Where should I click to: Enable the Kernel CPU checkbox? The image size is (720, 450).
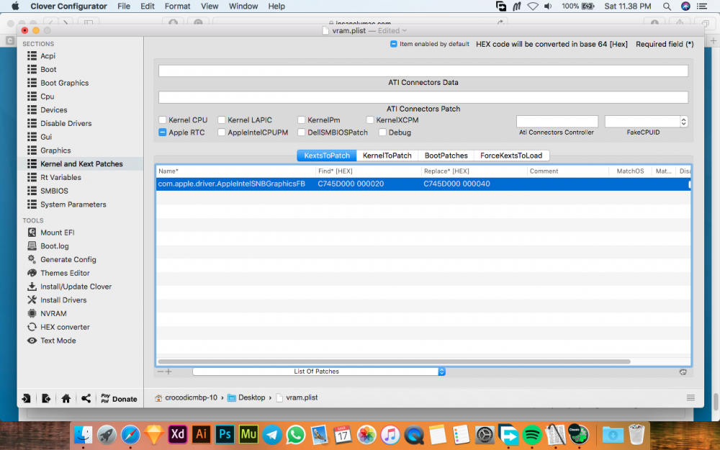(163, 120)
